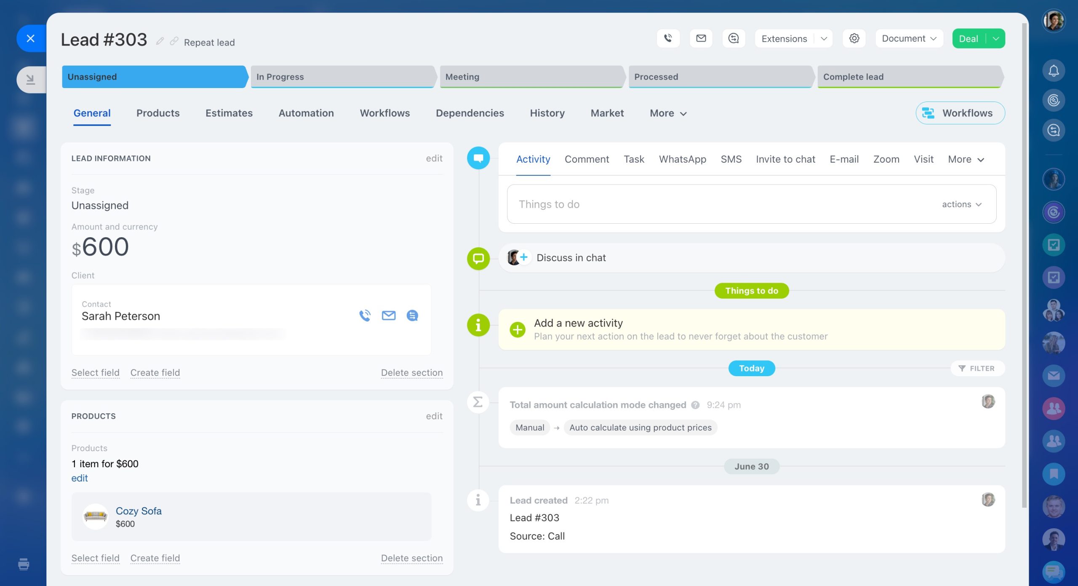Image resolution: width=1078 pixels, height=586 pixels.
Task: Email Sarah Peterson via the envelope icon
Action: [x=388, y=316]
